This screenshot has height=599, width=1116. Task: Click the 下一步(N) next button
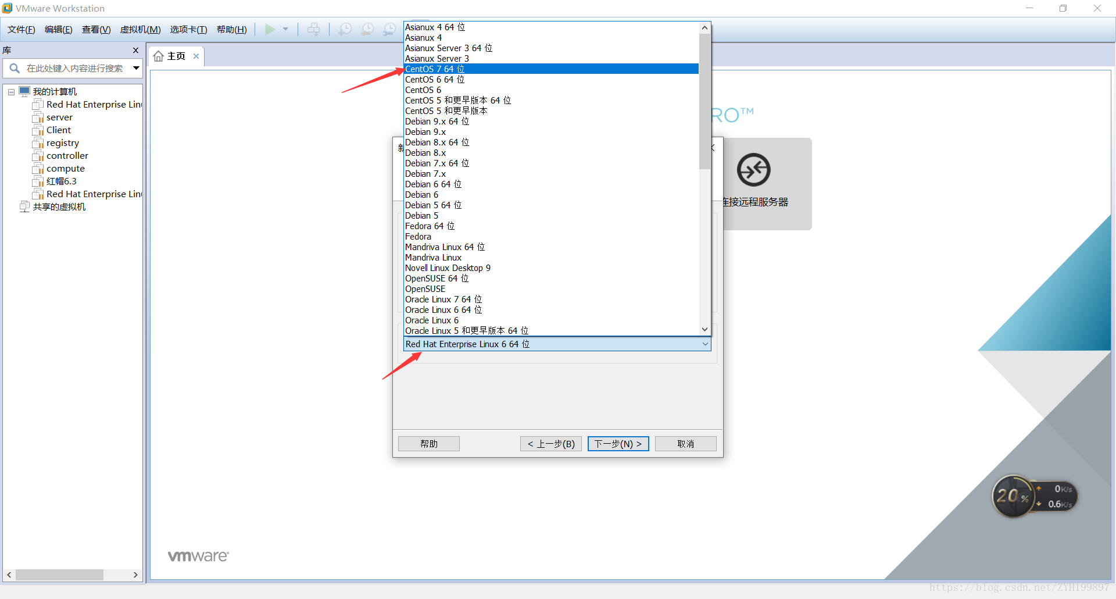point(618,444)
